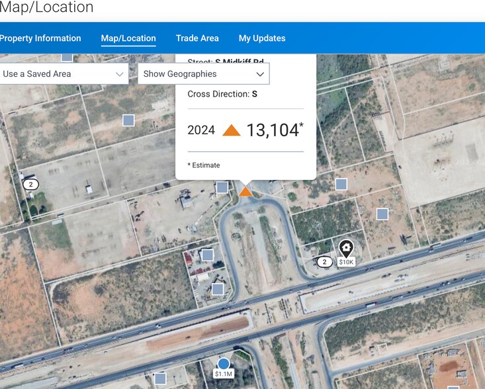Open the Property Information tab
This screenshot has height=389, width=485.
pos(40,38)
